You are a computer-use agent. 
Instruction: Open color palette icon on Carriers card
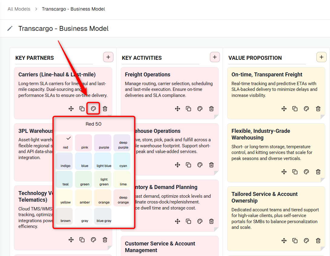pos(93,109)
